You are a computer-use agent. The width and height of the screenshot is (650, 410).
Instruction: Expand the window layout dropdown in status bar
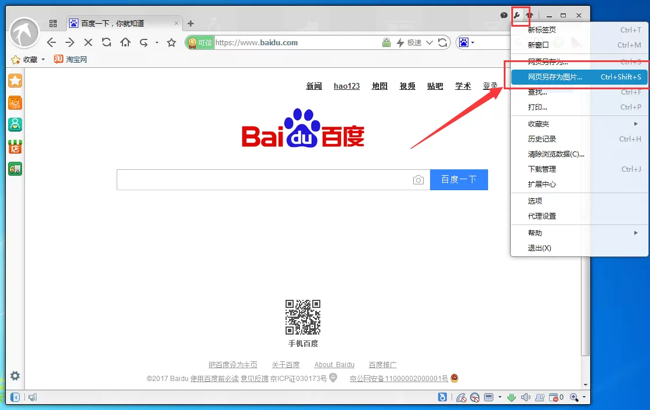[500, 397]
